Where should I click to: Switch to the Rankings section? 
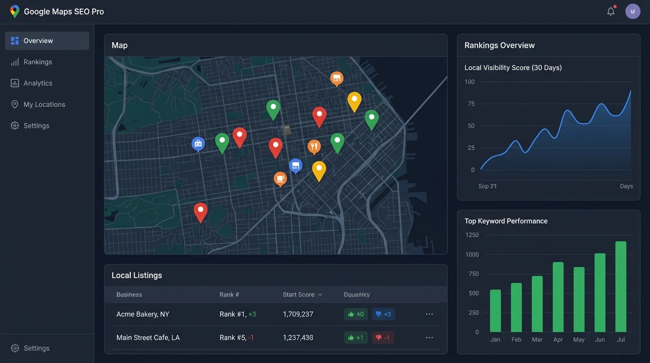coord(38,61)
